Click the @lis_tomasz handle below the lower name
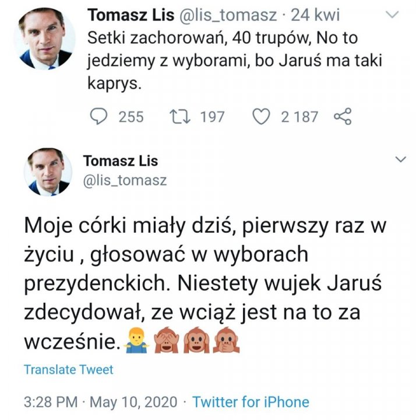The height and width of the screenshot is (420, 416). 125,180
